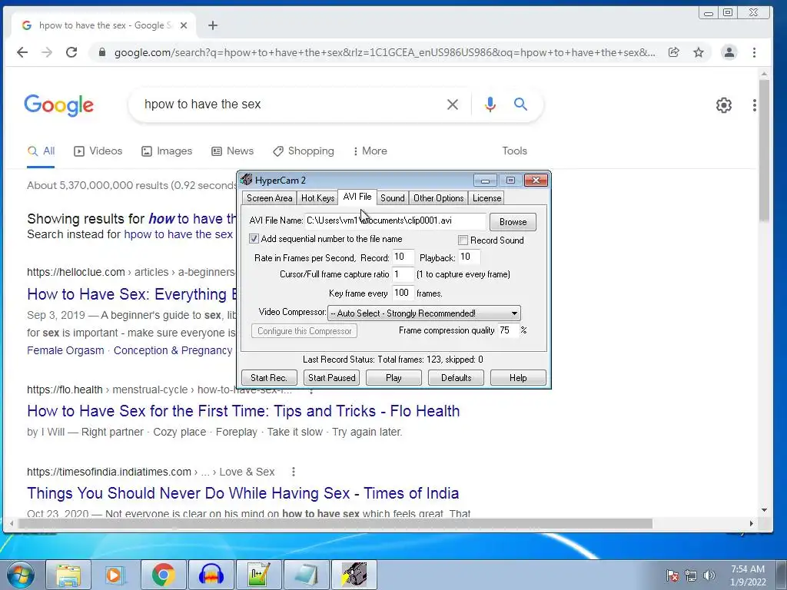Screen dimensions: 787x590
Task: Open Chrome three-dot menu
Action: 754,52
